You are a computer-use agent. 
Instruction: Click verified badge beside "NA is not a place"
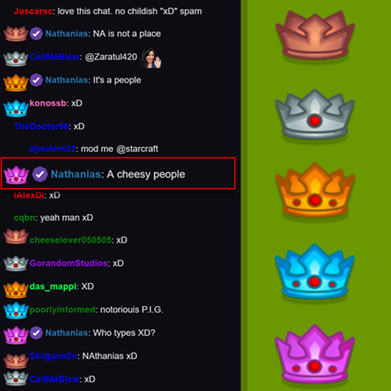(x=36, y=34)
